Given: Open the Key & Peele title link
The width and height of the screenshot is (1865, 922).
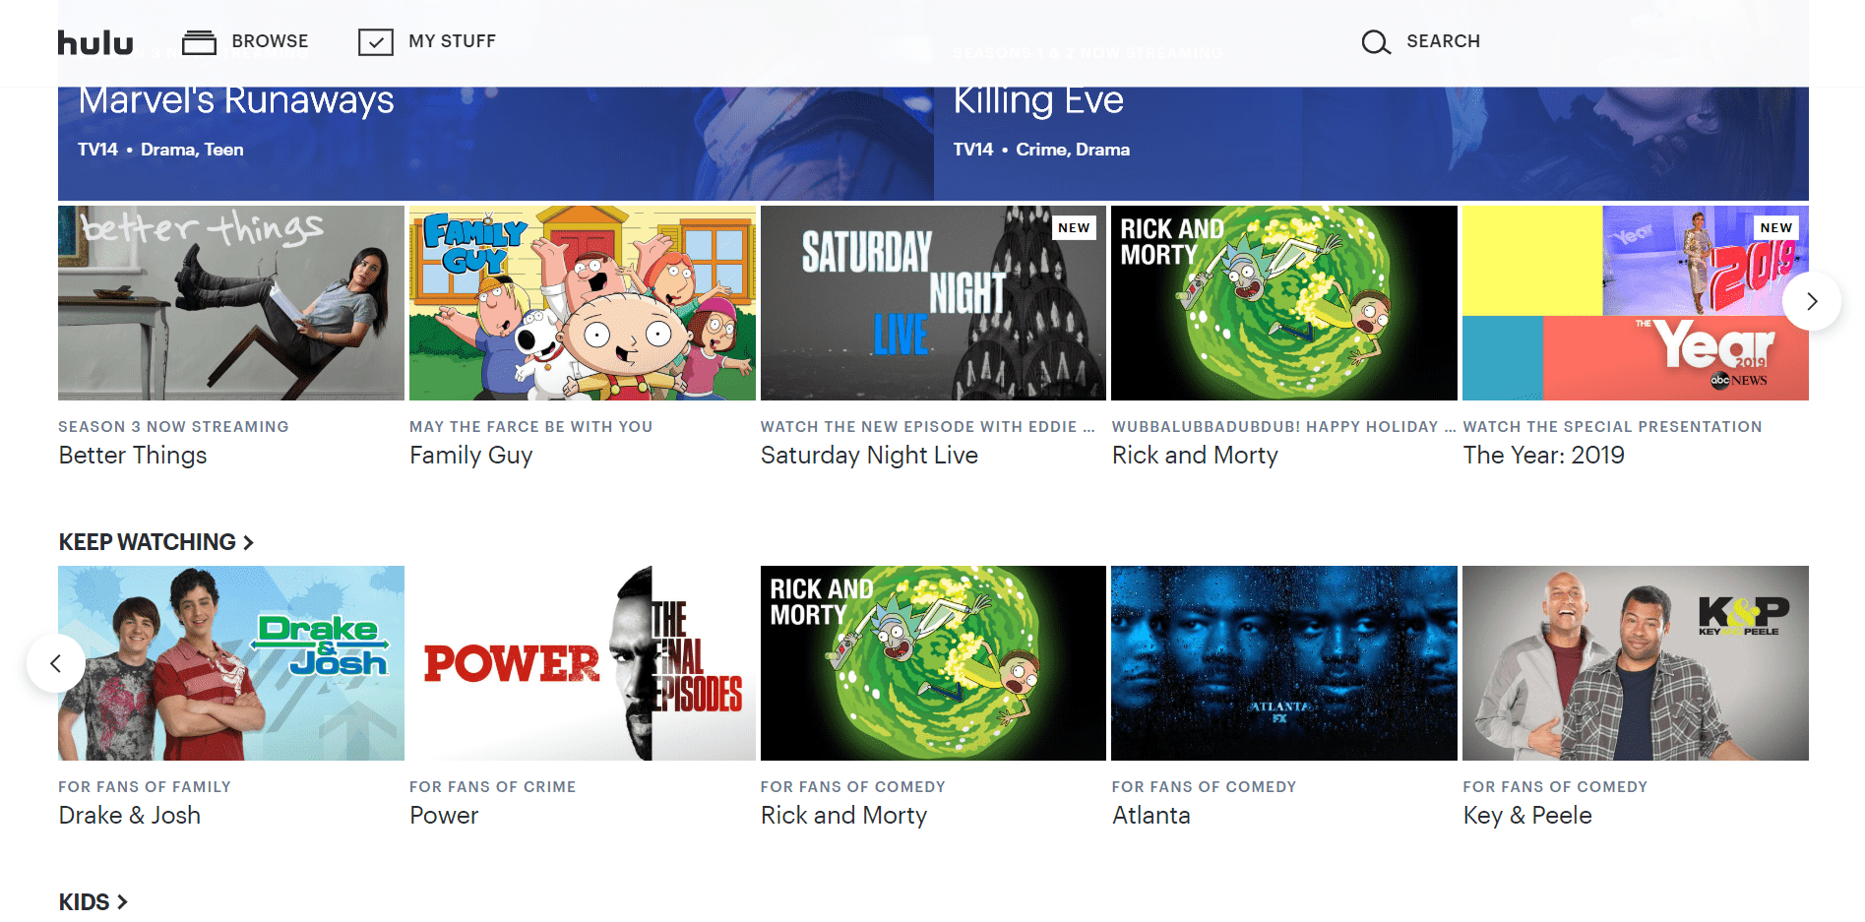Looking at the screenshot, I should (x=1527, y=816).
